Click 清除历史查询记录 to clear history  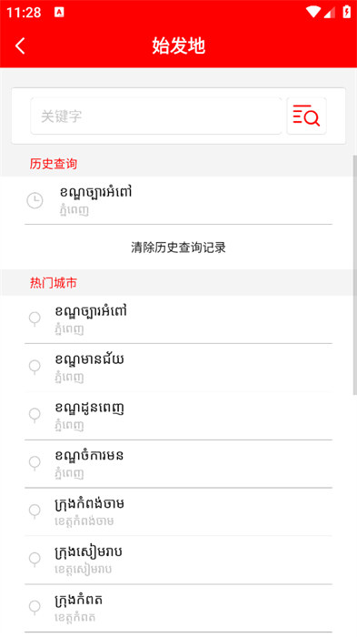tap(178, 247)
